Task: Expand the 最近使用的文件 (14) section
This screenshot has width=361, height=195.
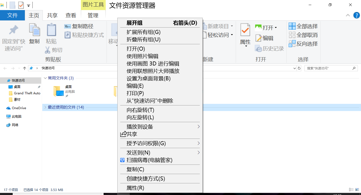Action: [x=45, y=107]
